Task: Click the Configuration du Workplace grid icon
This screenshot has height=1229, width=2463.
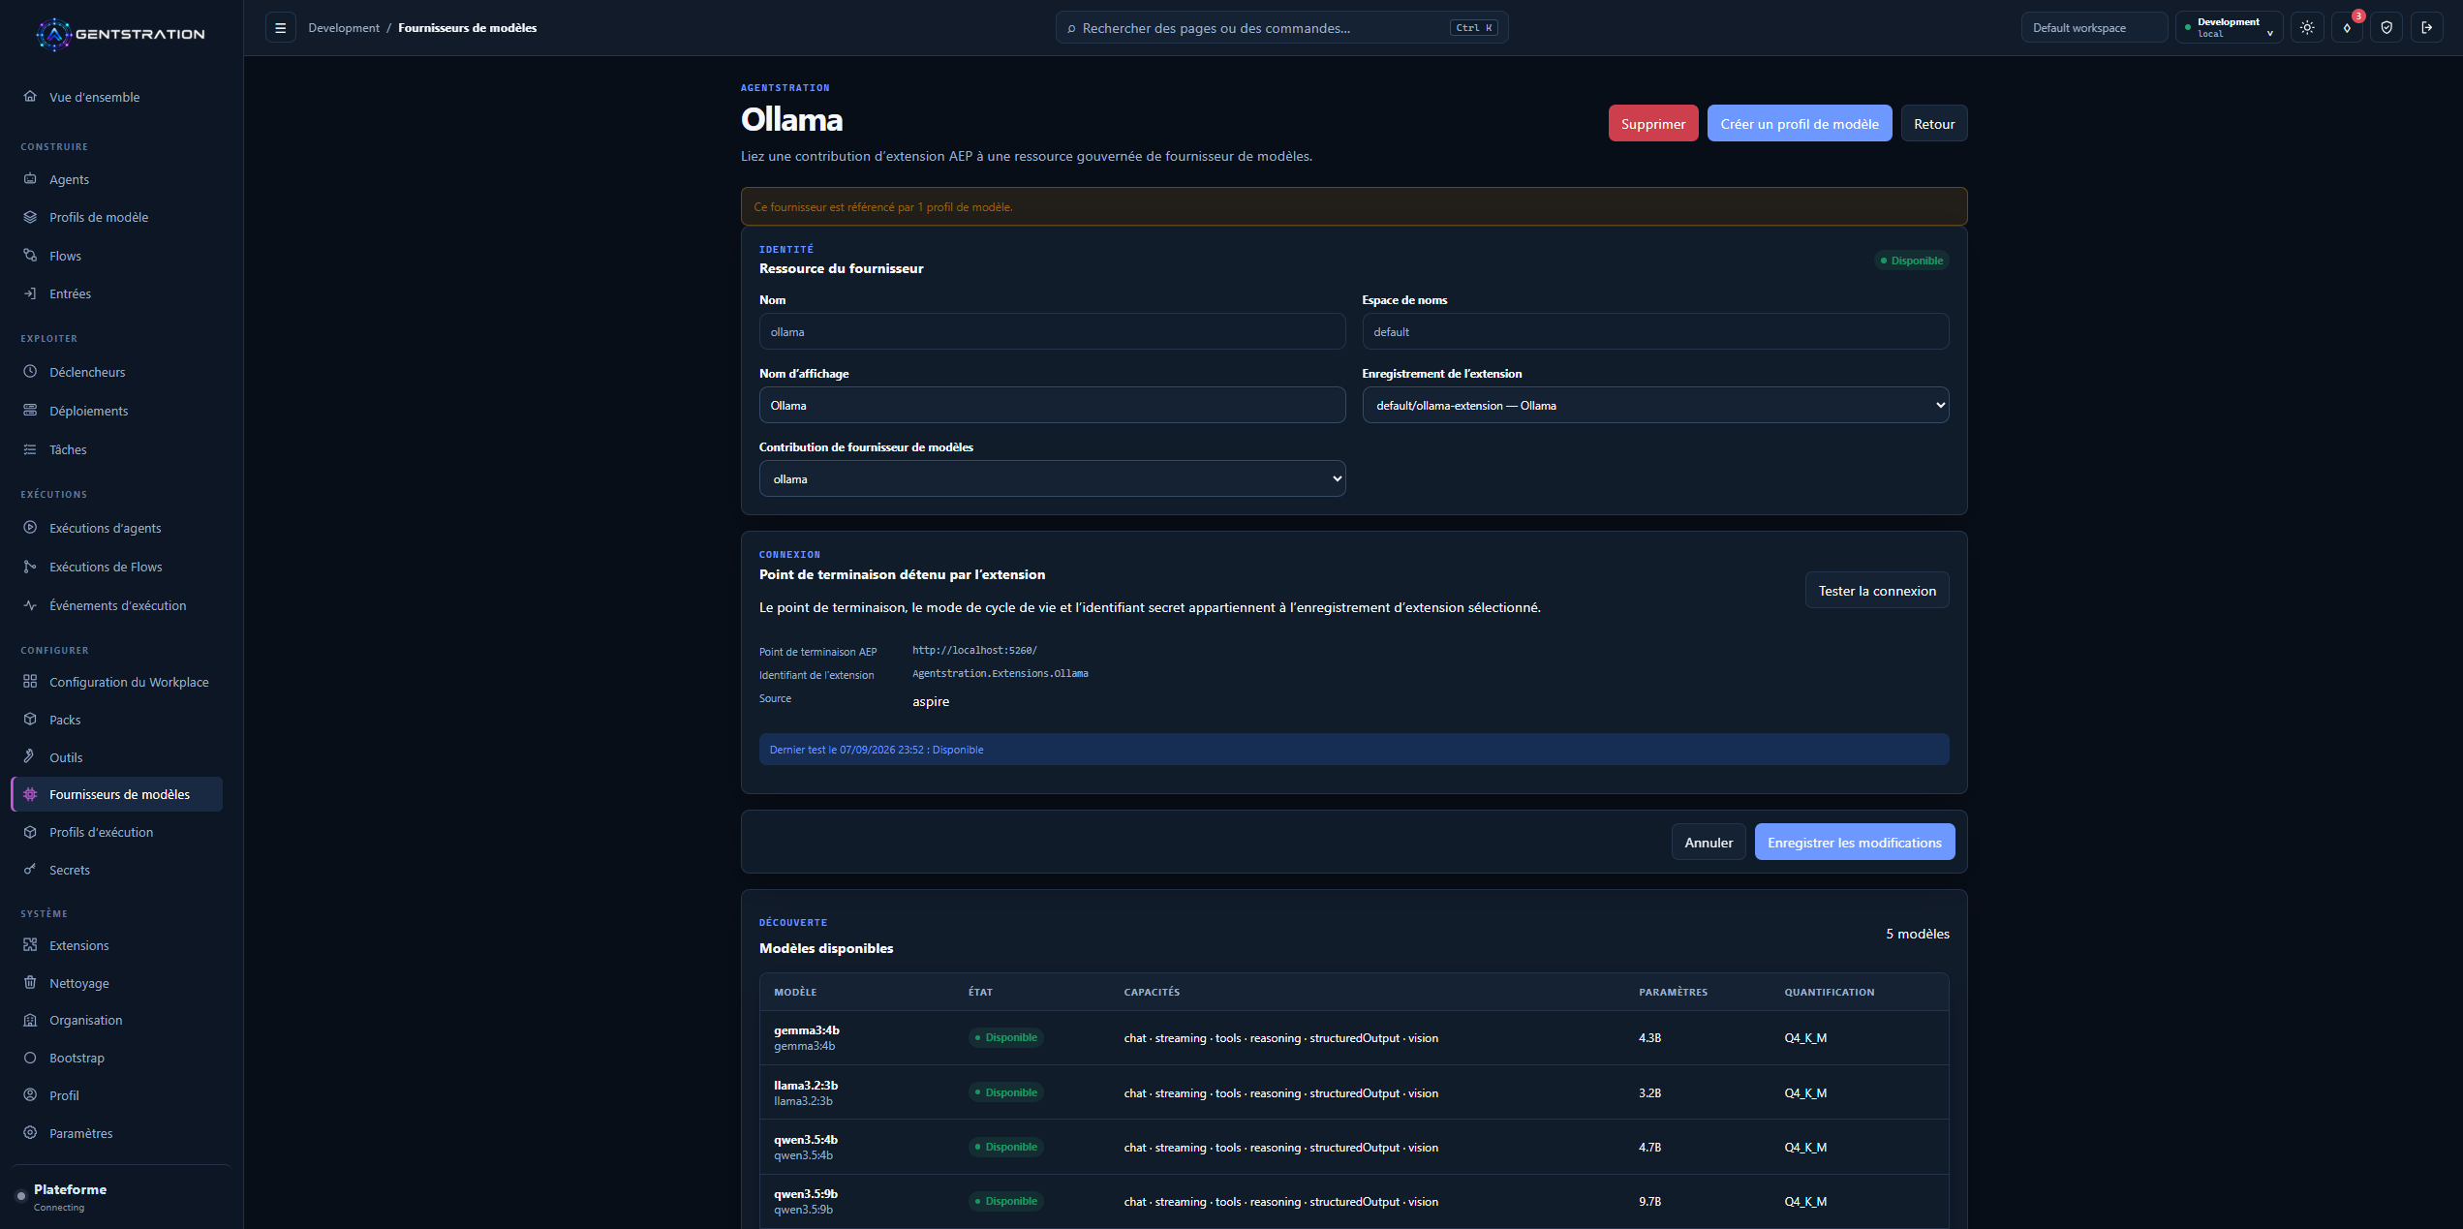Action: 30,682
